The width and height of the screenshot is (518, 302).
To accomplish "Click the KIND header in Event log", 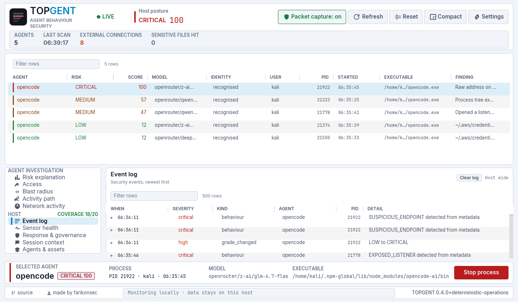I will (222, 209).
